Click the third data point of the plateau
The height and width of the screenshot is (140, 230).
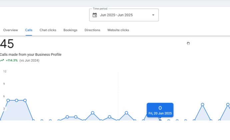coord(25,100)
